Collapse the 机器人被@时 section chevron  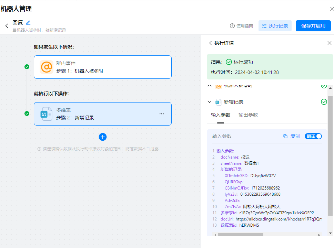pyautogui.click(x=210, y=86)
